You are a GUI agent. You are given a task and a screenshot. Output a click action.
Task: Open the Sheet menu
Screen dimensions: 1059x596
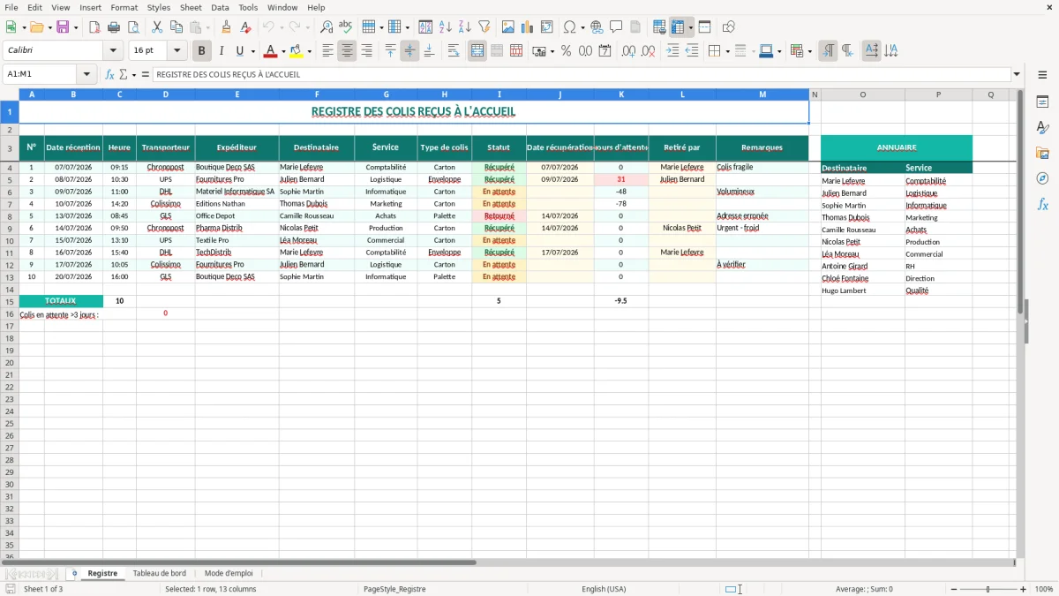tap(191, 7)
